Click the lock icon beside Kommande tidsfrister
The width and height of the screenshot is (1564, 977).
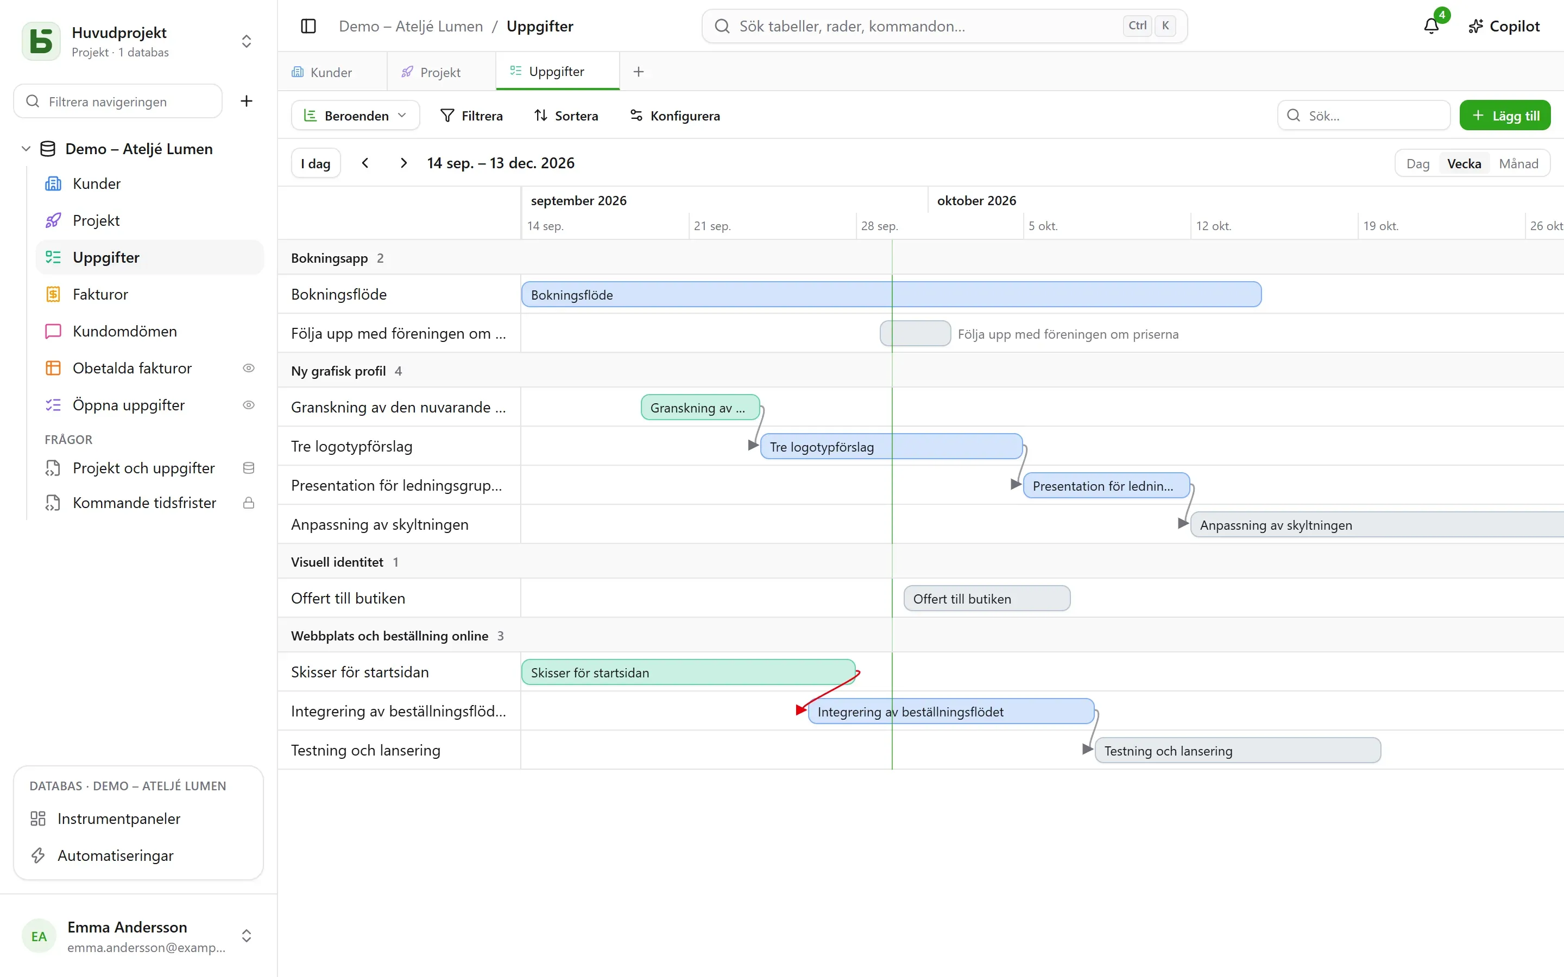pos(248,503)
